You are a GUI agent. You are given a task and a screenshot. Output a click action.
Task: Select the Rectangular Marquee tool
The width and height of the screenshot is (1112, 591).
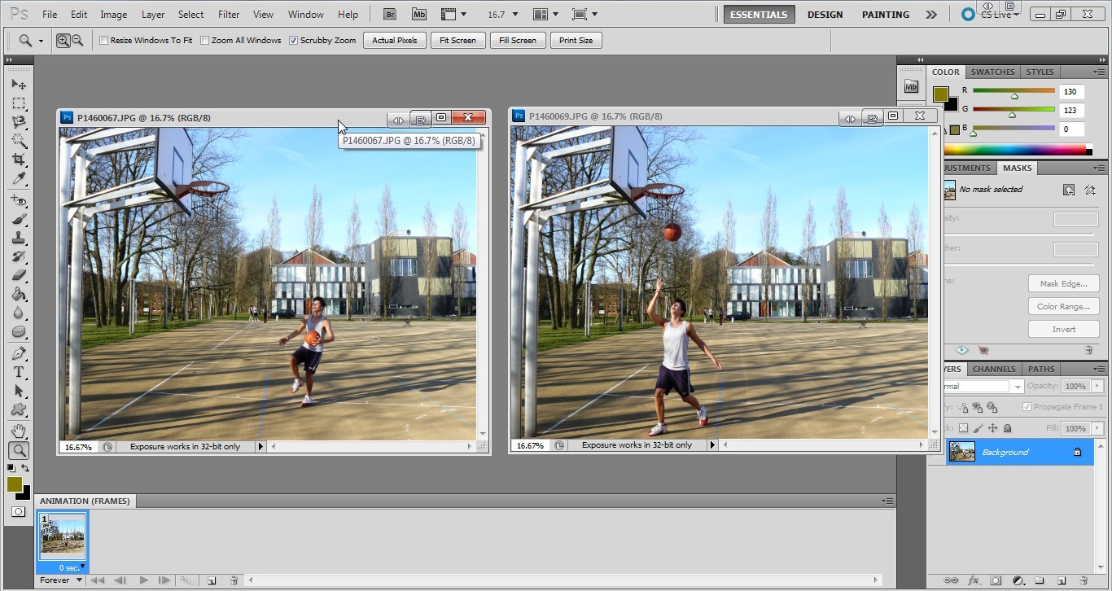coord(18,103)
